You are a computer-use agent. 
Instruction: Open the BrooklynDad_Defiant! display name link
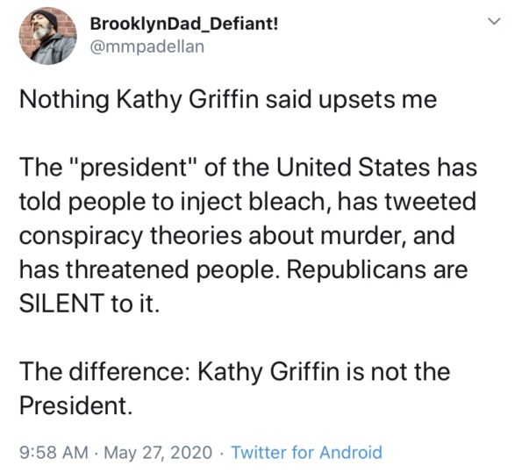point(184,24)
